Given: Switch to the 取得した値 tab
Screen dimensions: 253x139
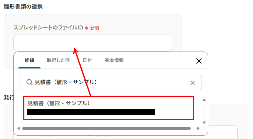Looking at the screenshot, I should coord(58,60).
